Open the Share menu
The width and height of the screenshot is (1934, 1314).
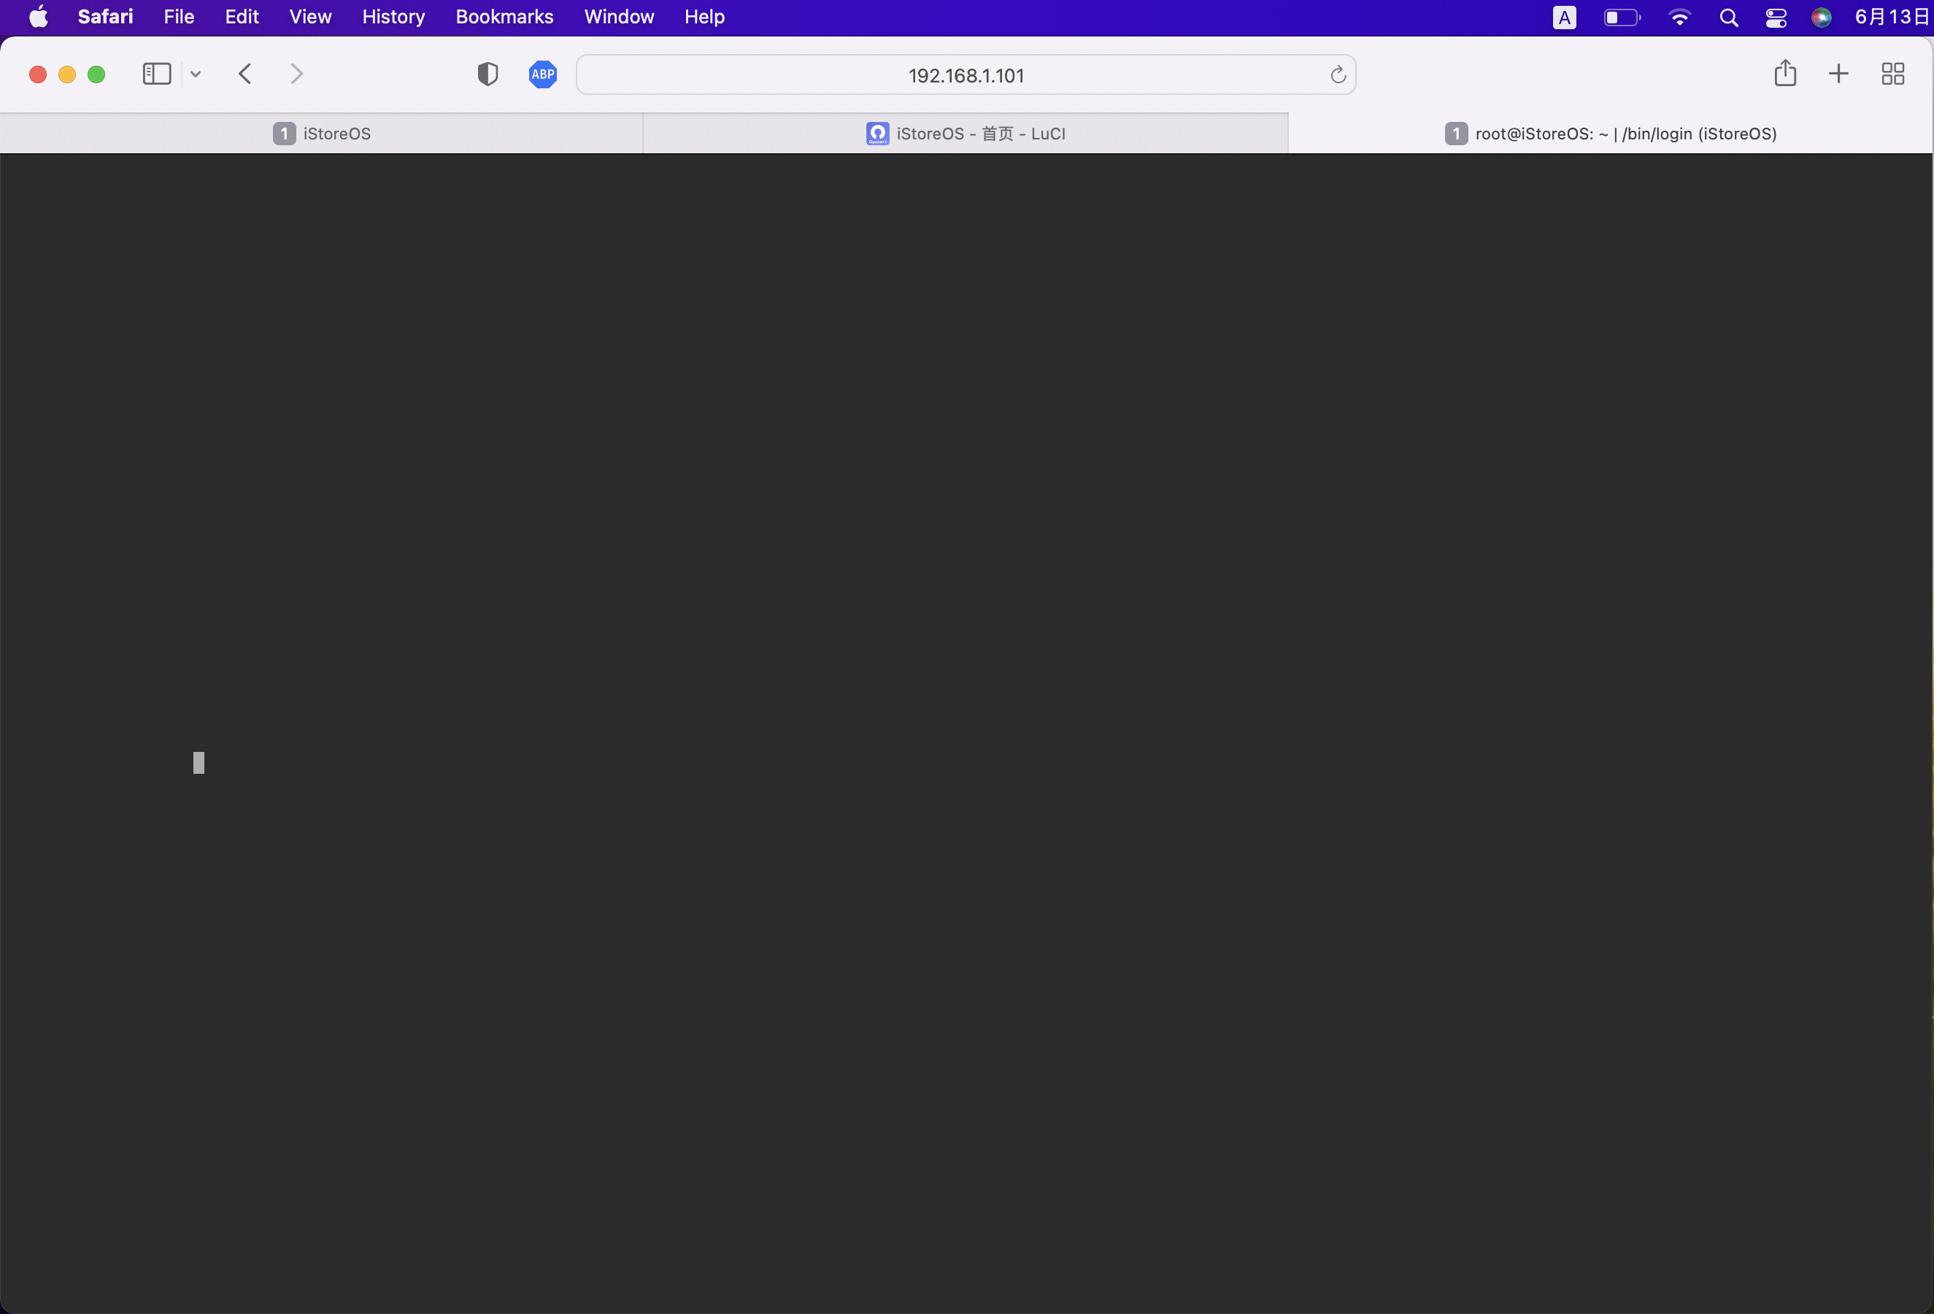[1784, 73]
